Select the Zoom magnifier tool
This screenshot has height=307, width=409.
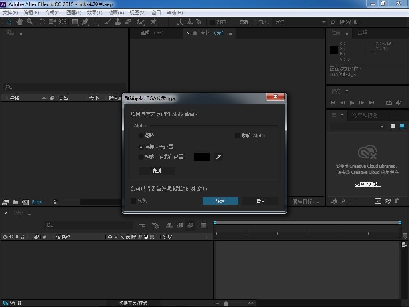pos(30,22)
